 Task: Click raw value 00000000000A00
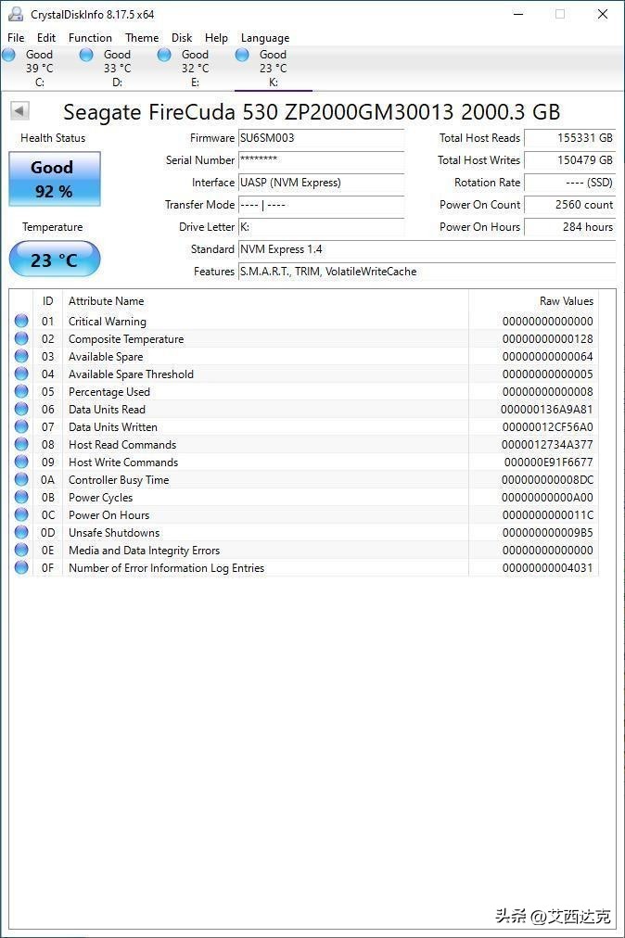(x=547, y=498)
